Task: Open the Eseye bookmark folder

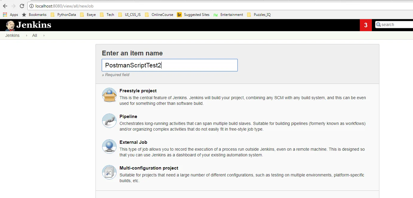Action: coord(88,14)
